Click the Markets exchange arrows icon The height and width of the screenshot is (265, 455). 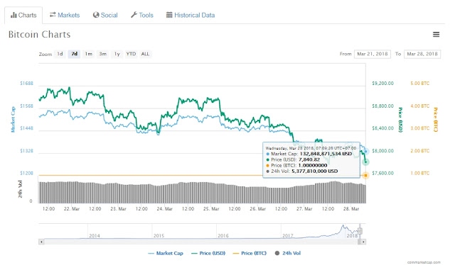click(x=53, y=14)
